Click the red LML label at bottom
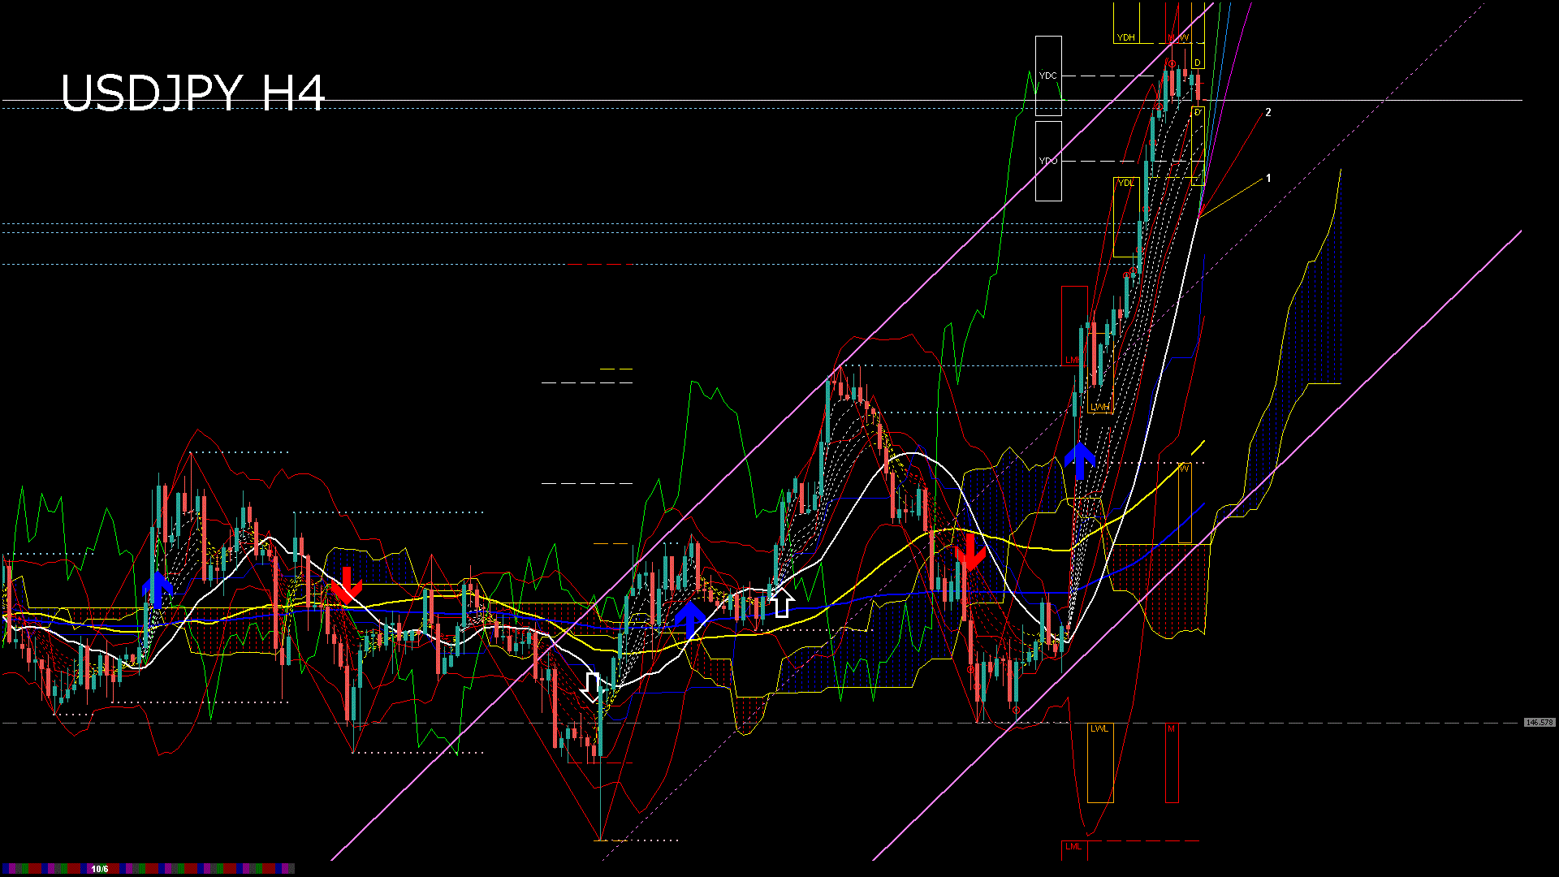The height and width of the screenshot is (877, 1559). point(1073,846)
